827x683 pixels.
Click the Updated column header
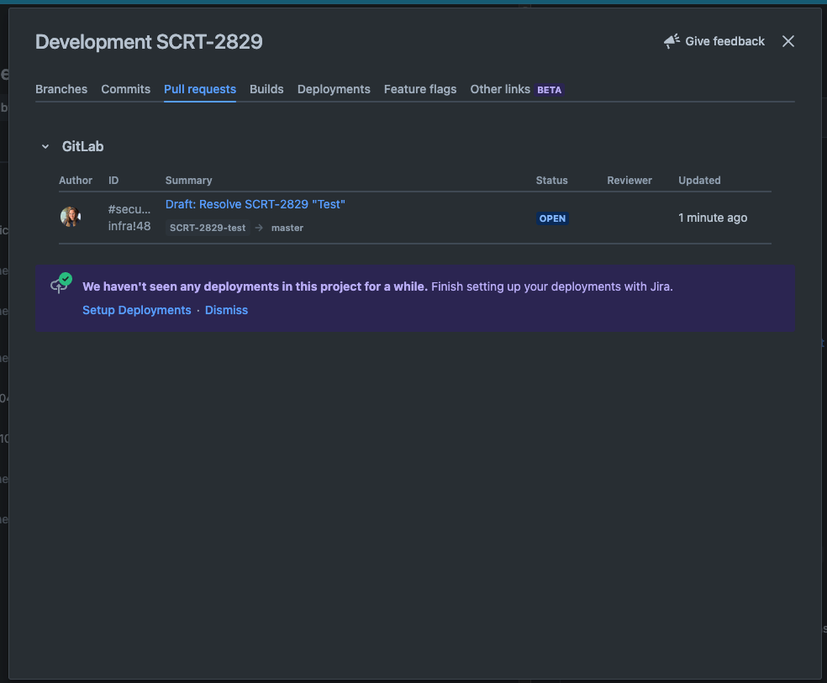(699, 181)
